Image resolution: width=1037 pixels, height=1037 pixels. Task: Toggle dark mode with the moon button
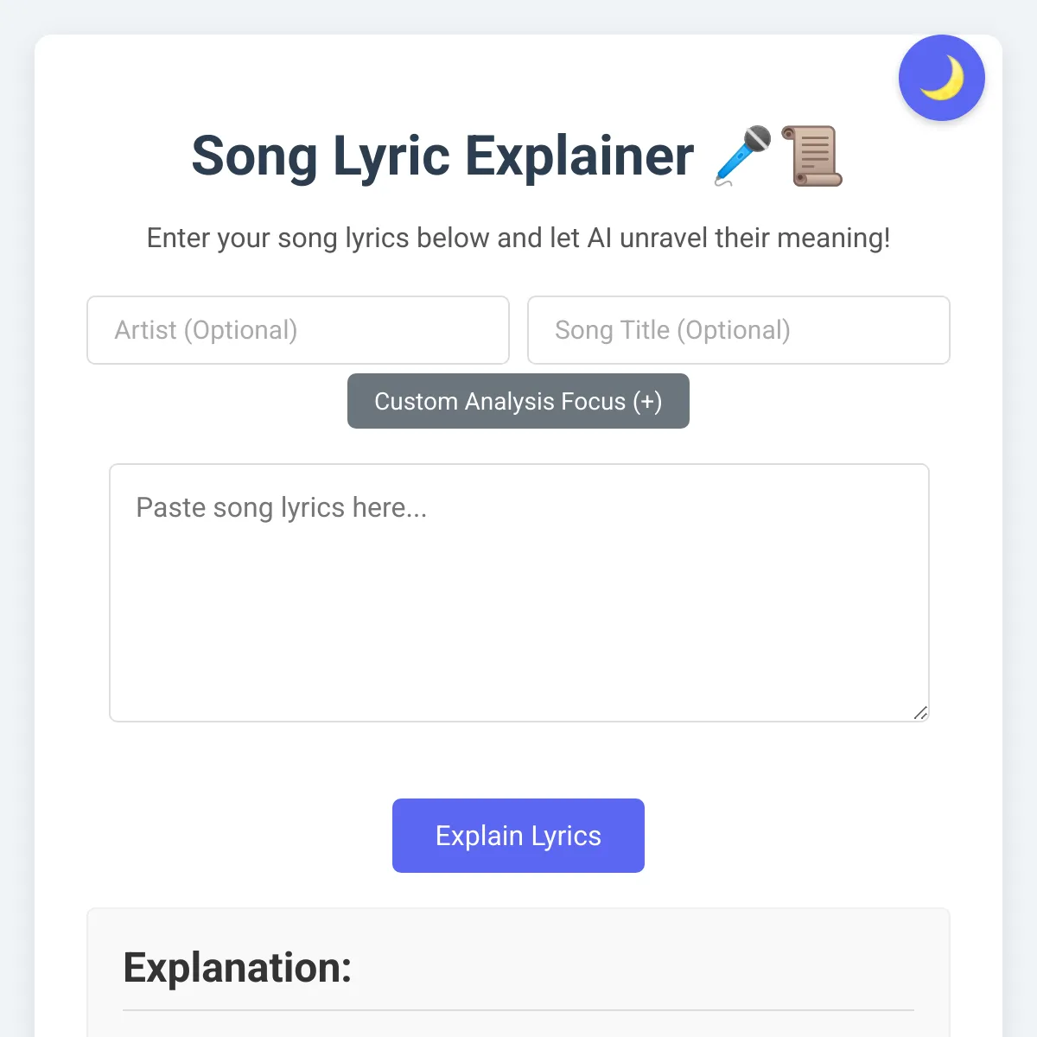[x=942, y=78]
